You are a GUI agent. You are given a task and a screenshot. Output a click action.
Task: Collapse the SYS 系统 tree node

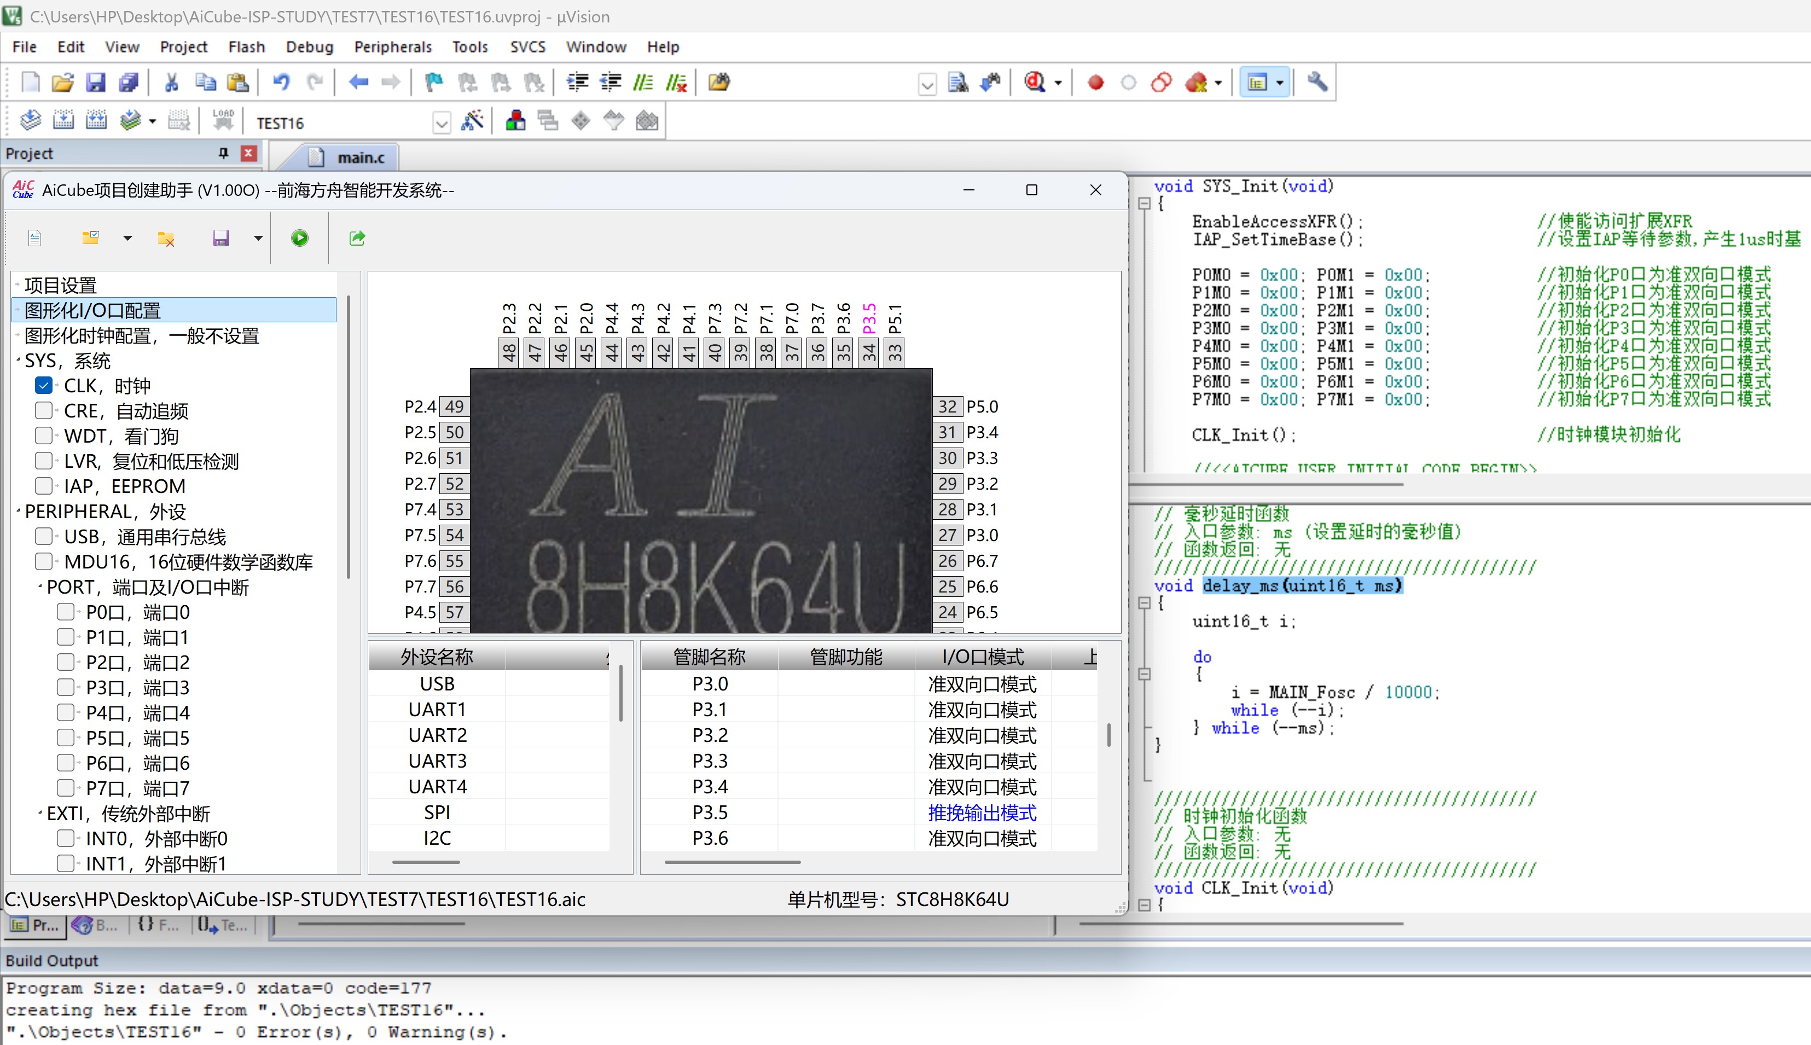pos(18,361)
